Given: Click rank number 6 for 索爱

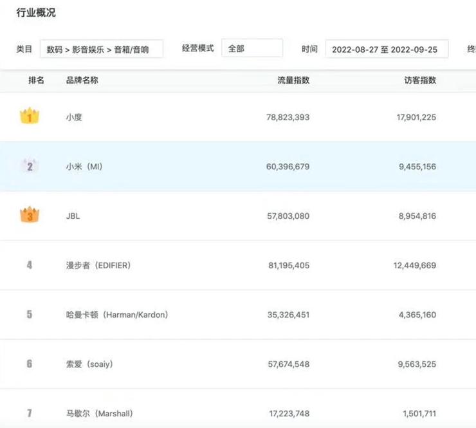Looking at the screenshot, I should coord(30,364).
